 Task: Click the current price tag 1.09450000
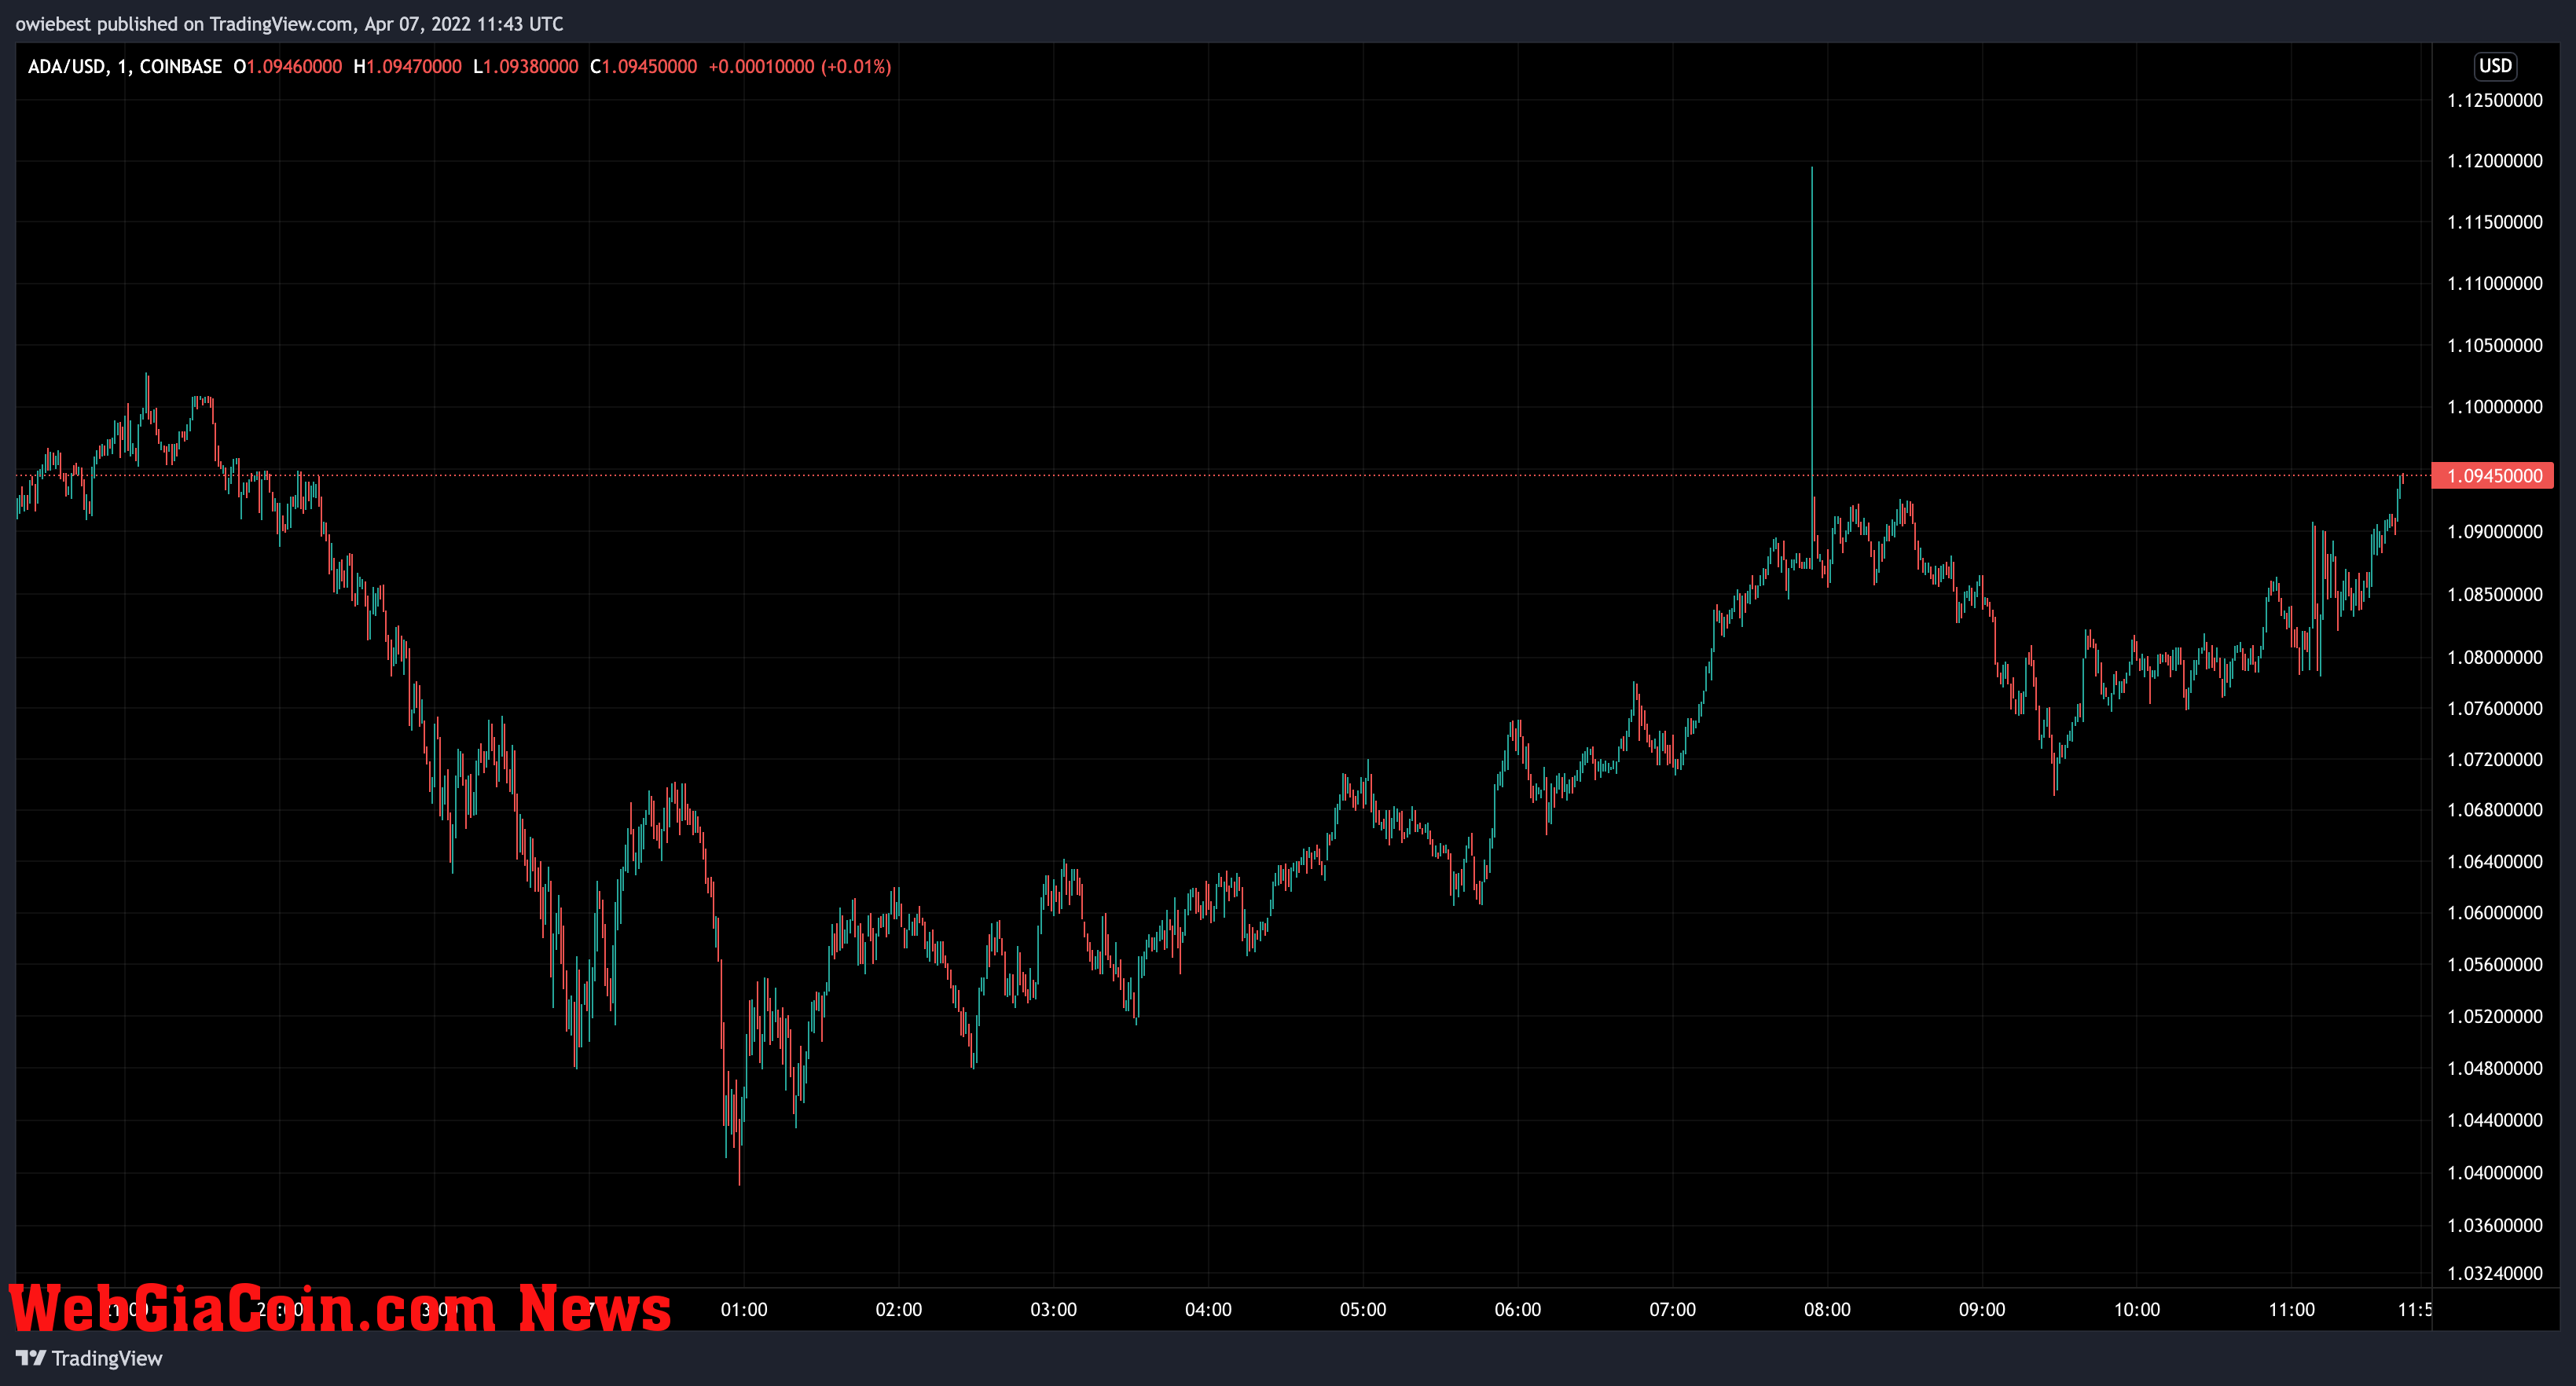pos(2492,476)
